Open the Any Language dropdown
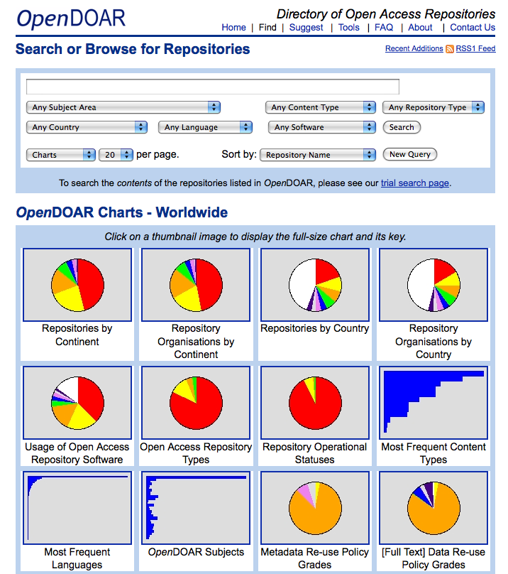The width and height of the screenshot is (508, 574). tap(205, 127)
